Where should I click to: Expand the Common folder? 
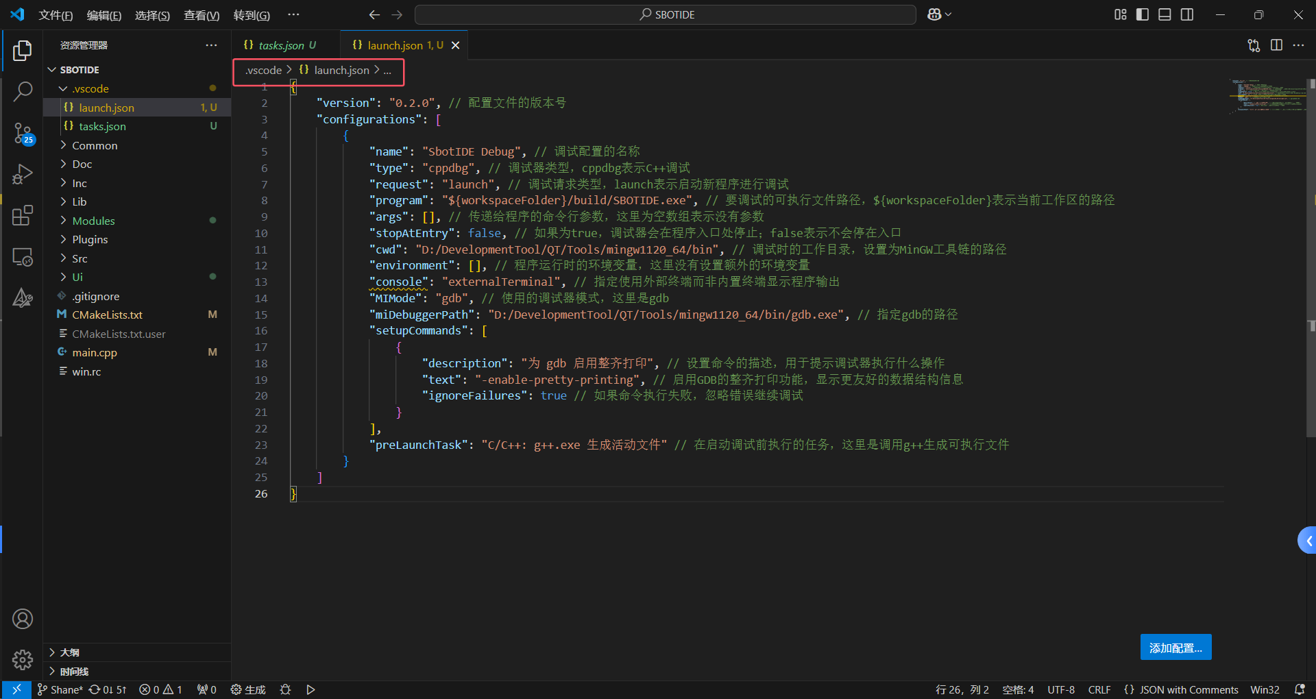(x=136, y=145)
